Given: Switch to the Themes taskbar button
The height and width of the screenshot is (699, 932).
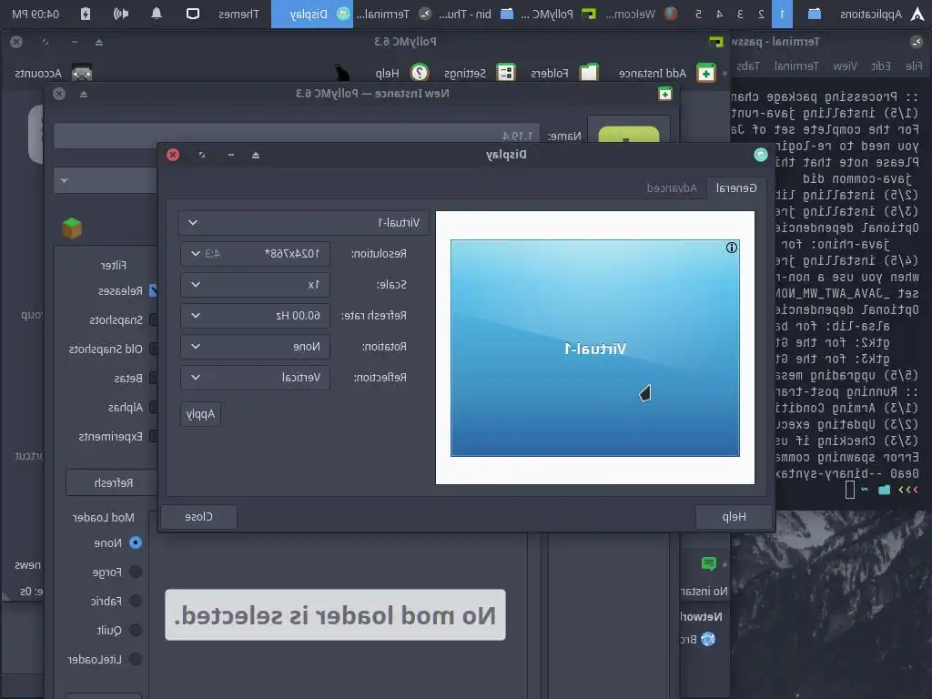Looking at the screenshot, I should (x=238, y=14).
